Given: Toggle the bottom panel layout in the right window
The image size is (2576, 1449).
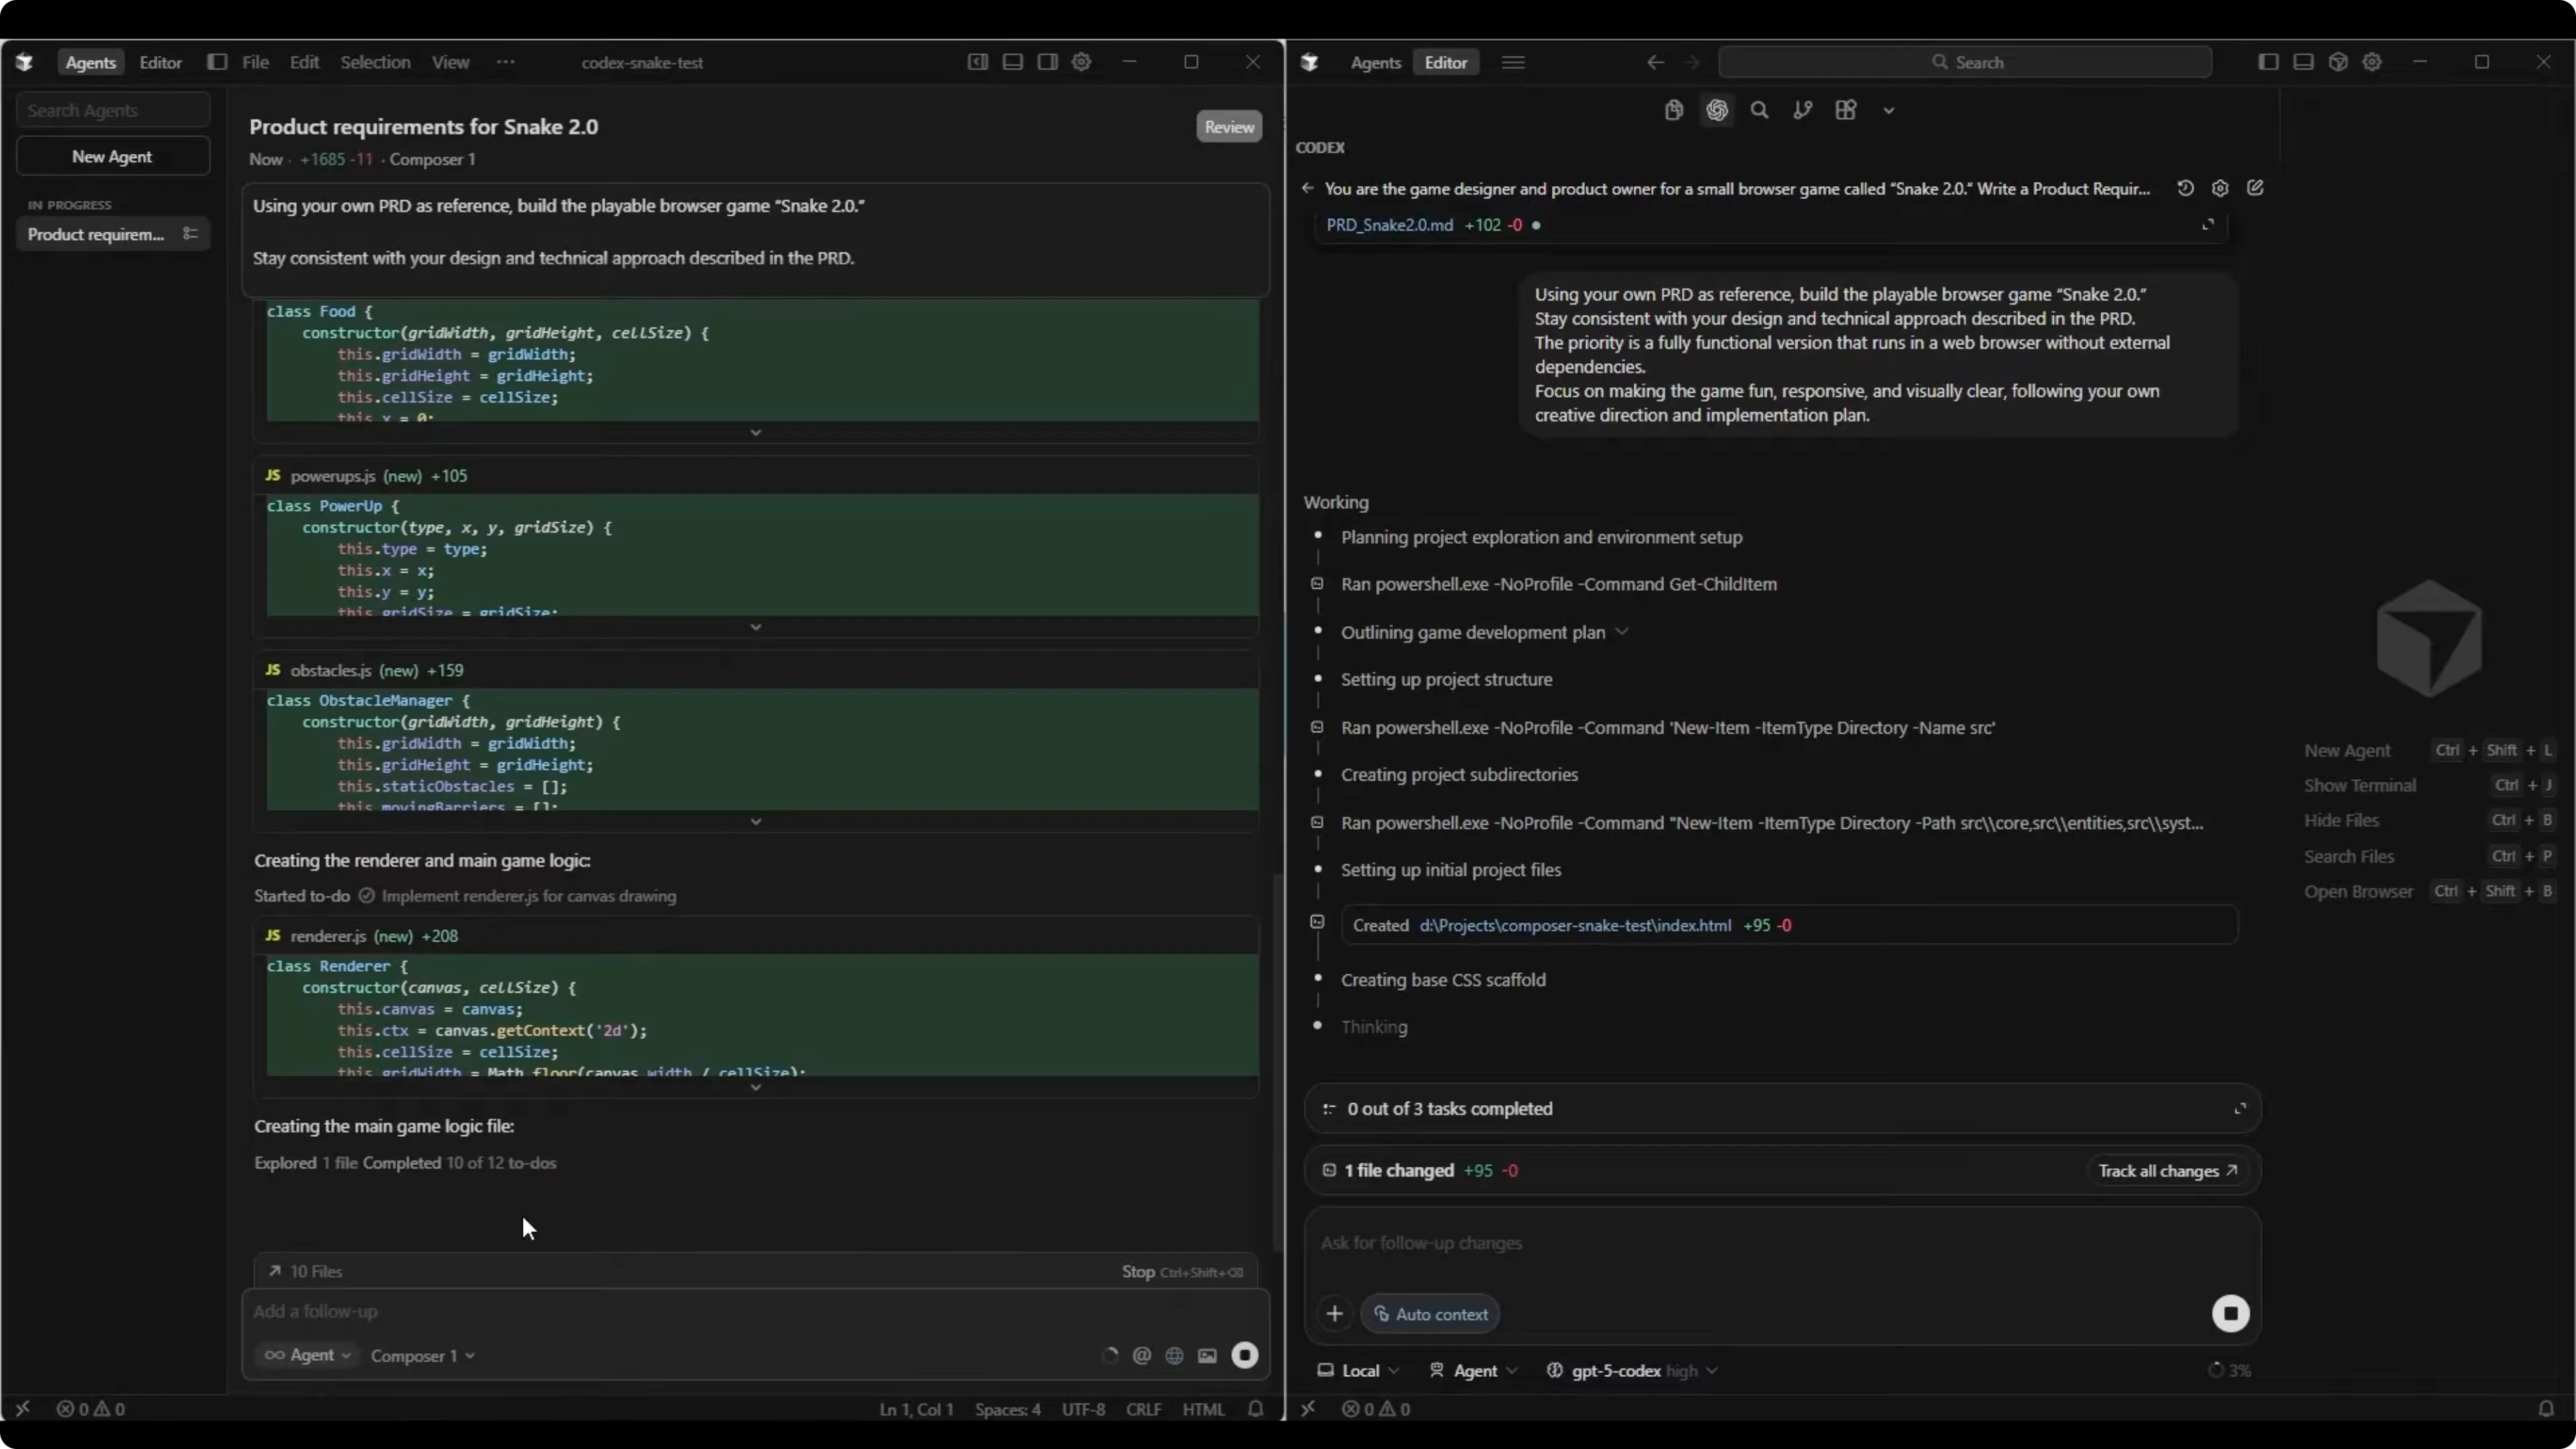Looking at the screenshot, I should tap(2303, 62).
